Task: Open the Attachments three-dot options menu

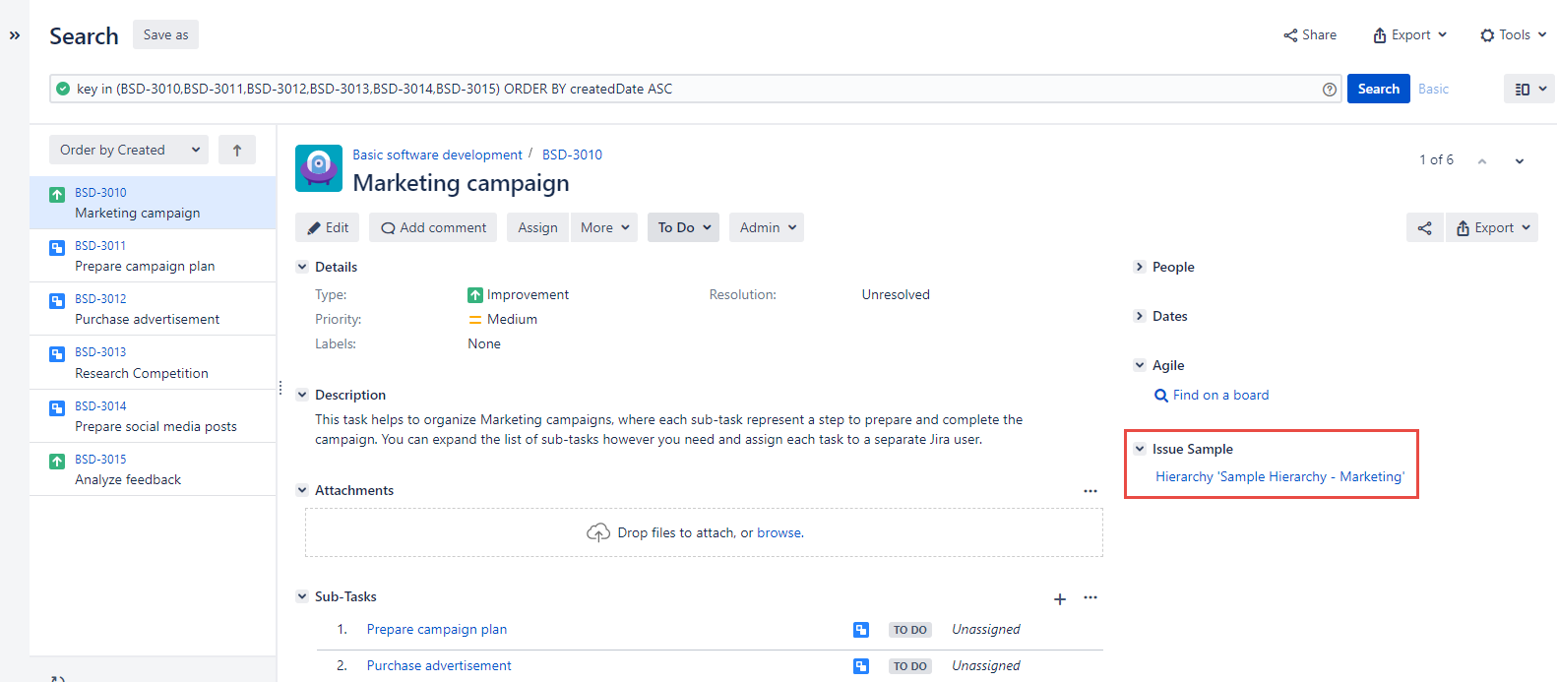Action: coord(1090,491)
